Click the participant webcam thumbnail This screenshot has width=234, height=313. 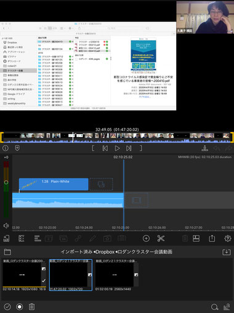pyautogui.click(x=205, y=17)
